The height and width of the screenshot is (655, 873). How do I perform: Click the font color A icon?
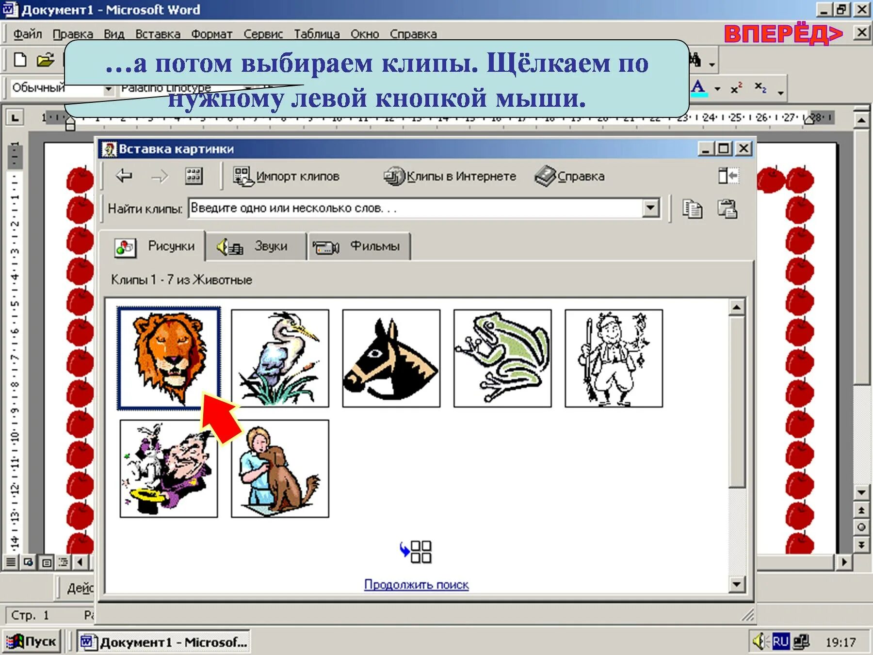pos(698,89)
